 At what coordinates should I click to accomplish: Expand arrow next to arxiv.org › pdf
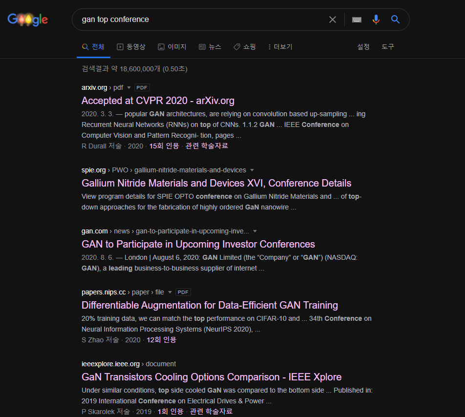click(129, 88)
